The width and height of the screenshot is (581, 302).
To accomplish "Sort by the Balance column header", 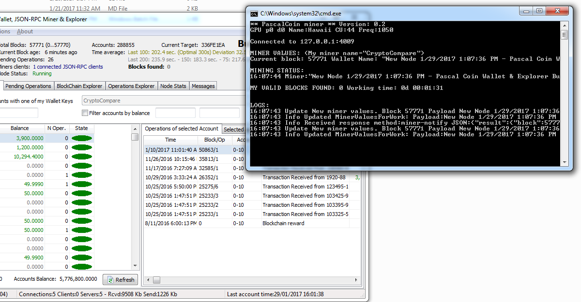I will 20,128.
